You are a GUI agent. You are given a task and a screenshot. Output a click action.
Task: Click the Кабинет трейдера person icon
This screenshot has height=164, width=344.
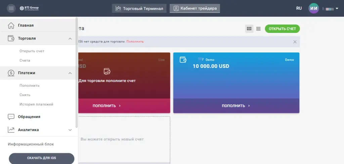click(176, 8)
